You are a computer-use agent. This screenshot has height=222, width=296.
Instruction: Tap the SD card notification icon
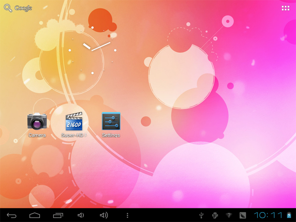pos(243,215)
